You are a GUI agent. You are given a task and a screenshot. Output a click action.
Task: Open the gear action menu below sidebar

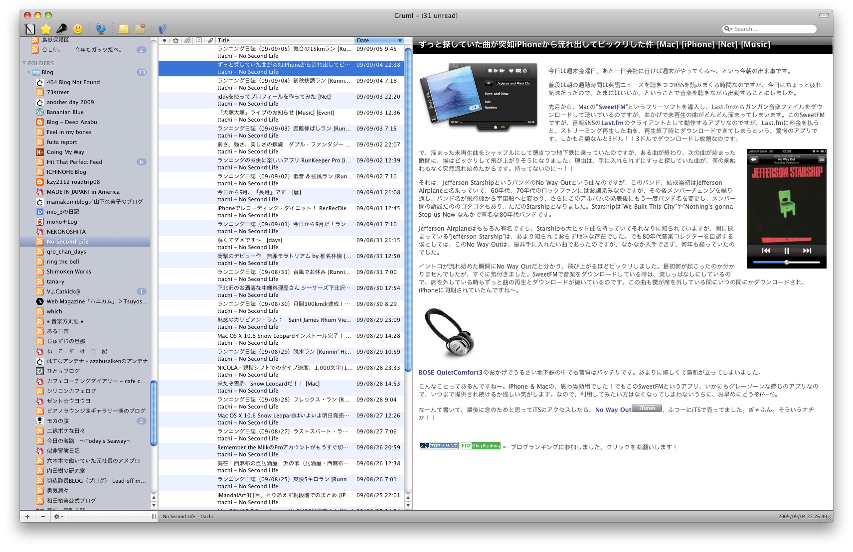58,516
